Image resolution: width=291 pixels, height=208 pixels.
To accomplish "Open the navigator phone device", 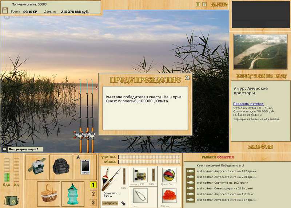I will (x=85, y=167).
